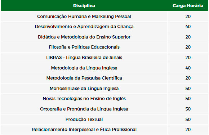Click LIBRAS - Língua Brasileira de Sinais
Image resolution: width=209 pixels, height=135 pixels.
click(x=84, y=58)
